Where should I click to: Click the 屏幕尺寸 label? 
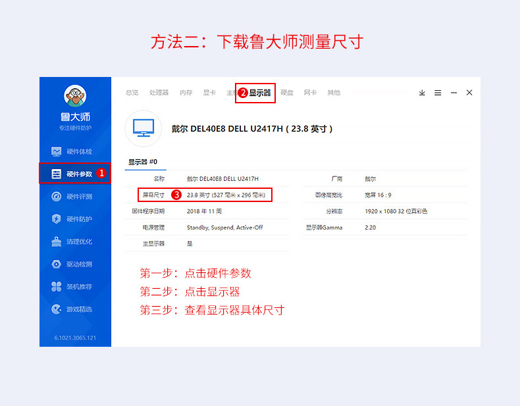(153, 195)
